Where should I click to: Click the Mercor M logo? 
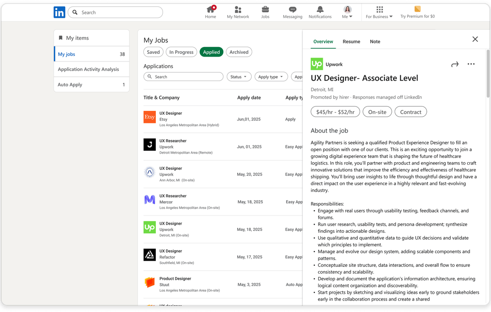[150, 200]
